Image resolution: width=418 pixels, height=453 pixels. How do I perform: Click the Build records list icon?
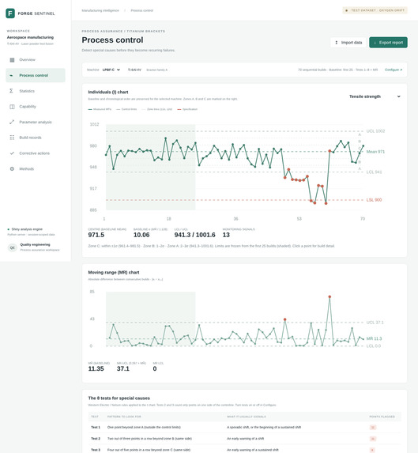click(x=12, y=138)
